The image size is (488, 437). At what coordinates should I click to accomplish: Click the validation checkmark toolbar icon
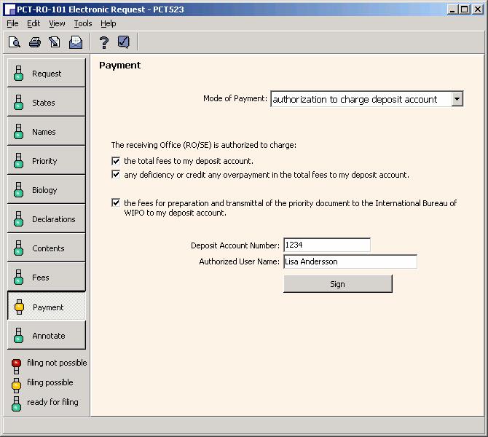tap(124, 42)
